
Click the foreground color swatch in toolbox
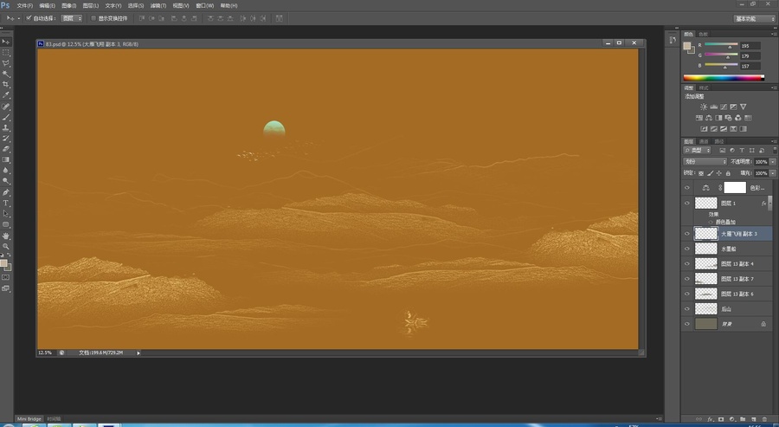pos(3,263)
